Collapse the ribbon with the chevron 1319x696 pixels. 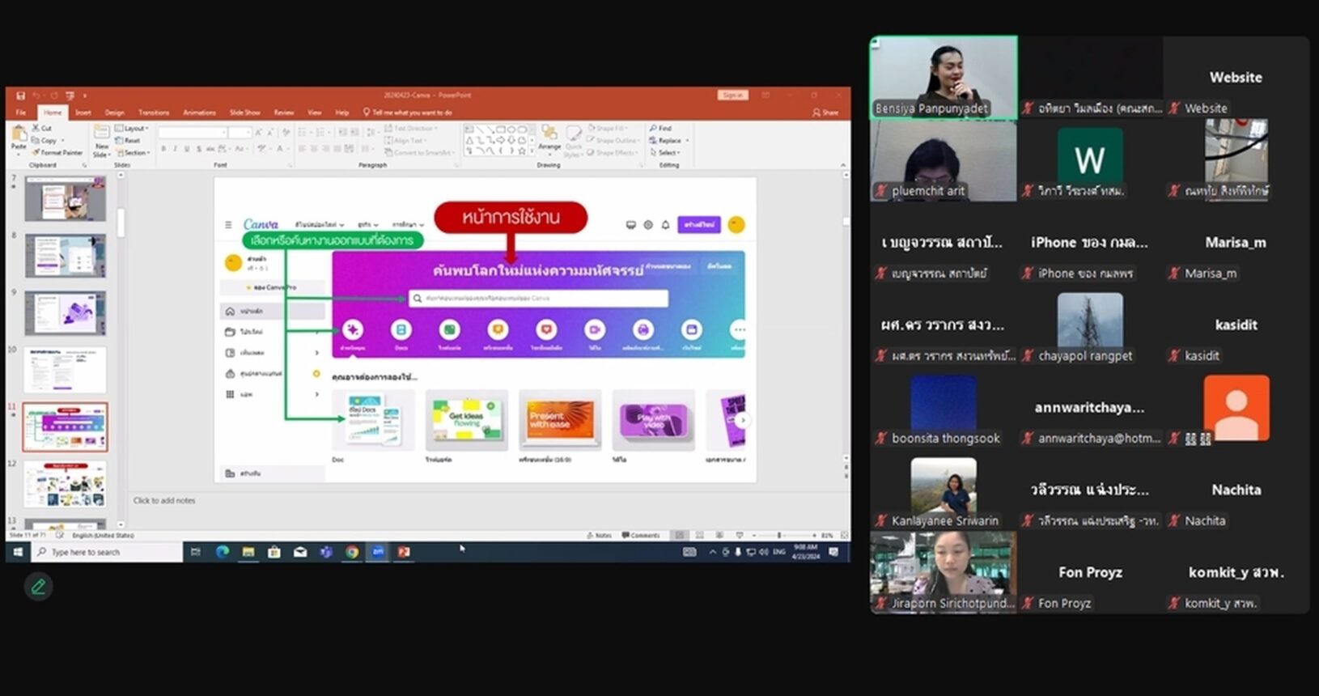click(842, 164)
